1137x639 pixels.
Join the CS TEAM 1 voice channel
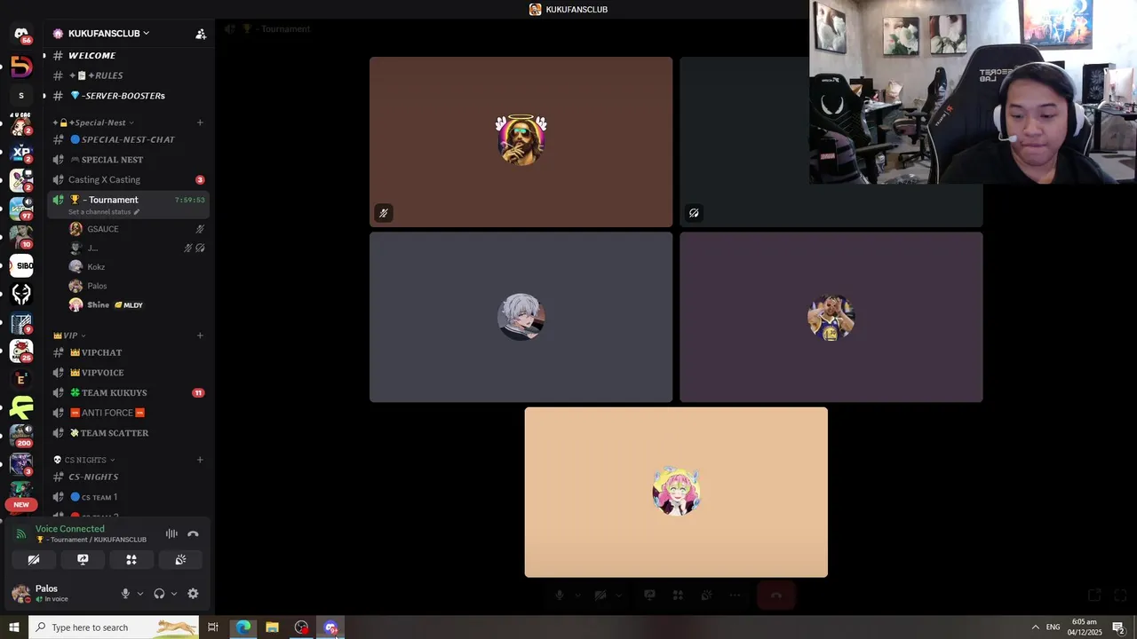tap(129, 497)
